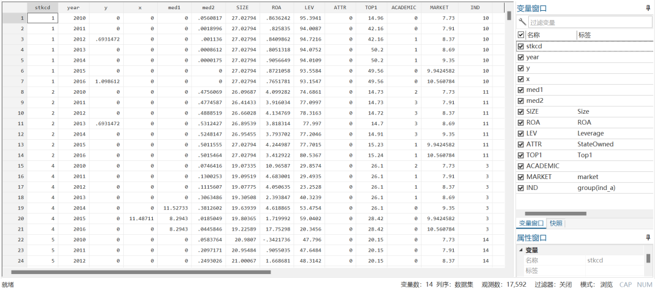
Task: Click the wrench icon beside the variable filter
Action: [523, 22]
